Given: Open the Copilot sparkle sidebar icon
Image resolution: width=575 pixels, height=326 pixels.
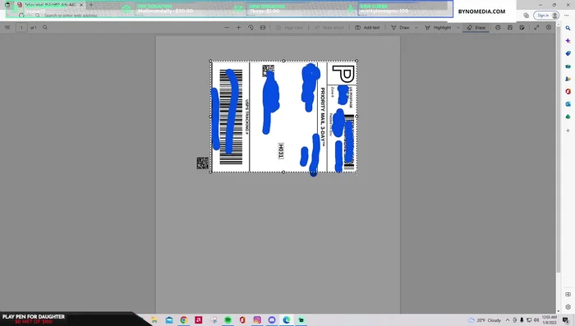Looking at the screenshot, I should pyautogui.click(x=568, y=41).
